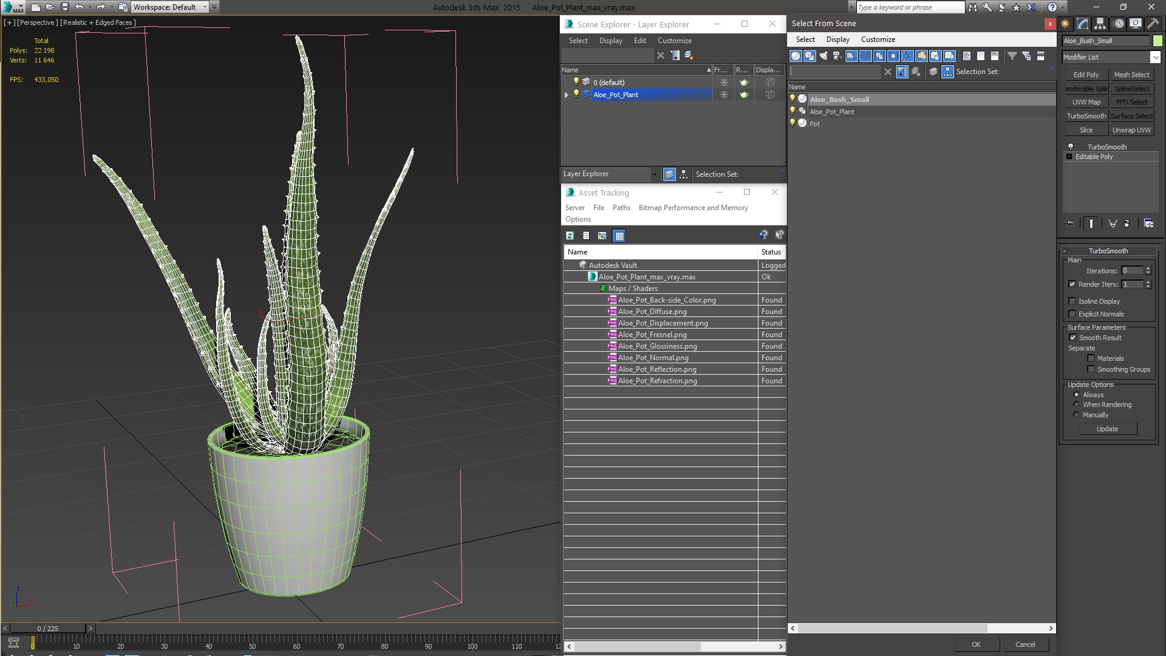
Task: Increase the Render Iters spinner value
Action: click(x=1148, y=282)
